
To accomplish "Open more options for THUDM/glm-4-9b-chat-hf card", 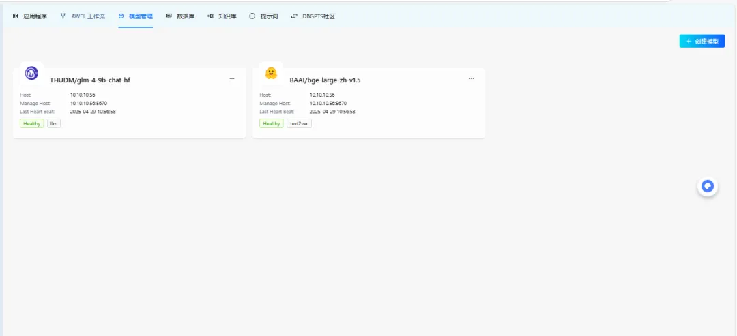I will [231, 79].
